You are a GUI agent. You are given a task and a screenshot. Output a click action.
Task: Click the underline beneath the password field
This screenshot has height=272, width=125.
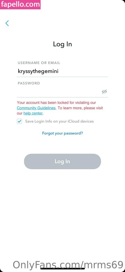point(63,97)
